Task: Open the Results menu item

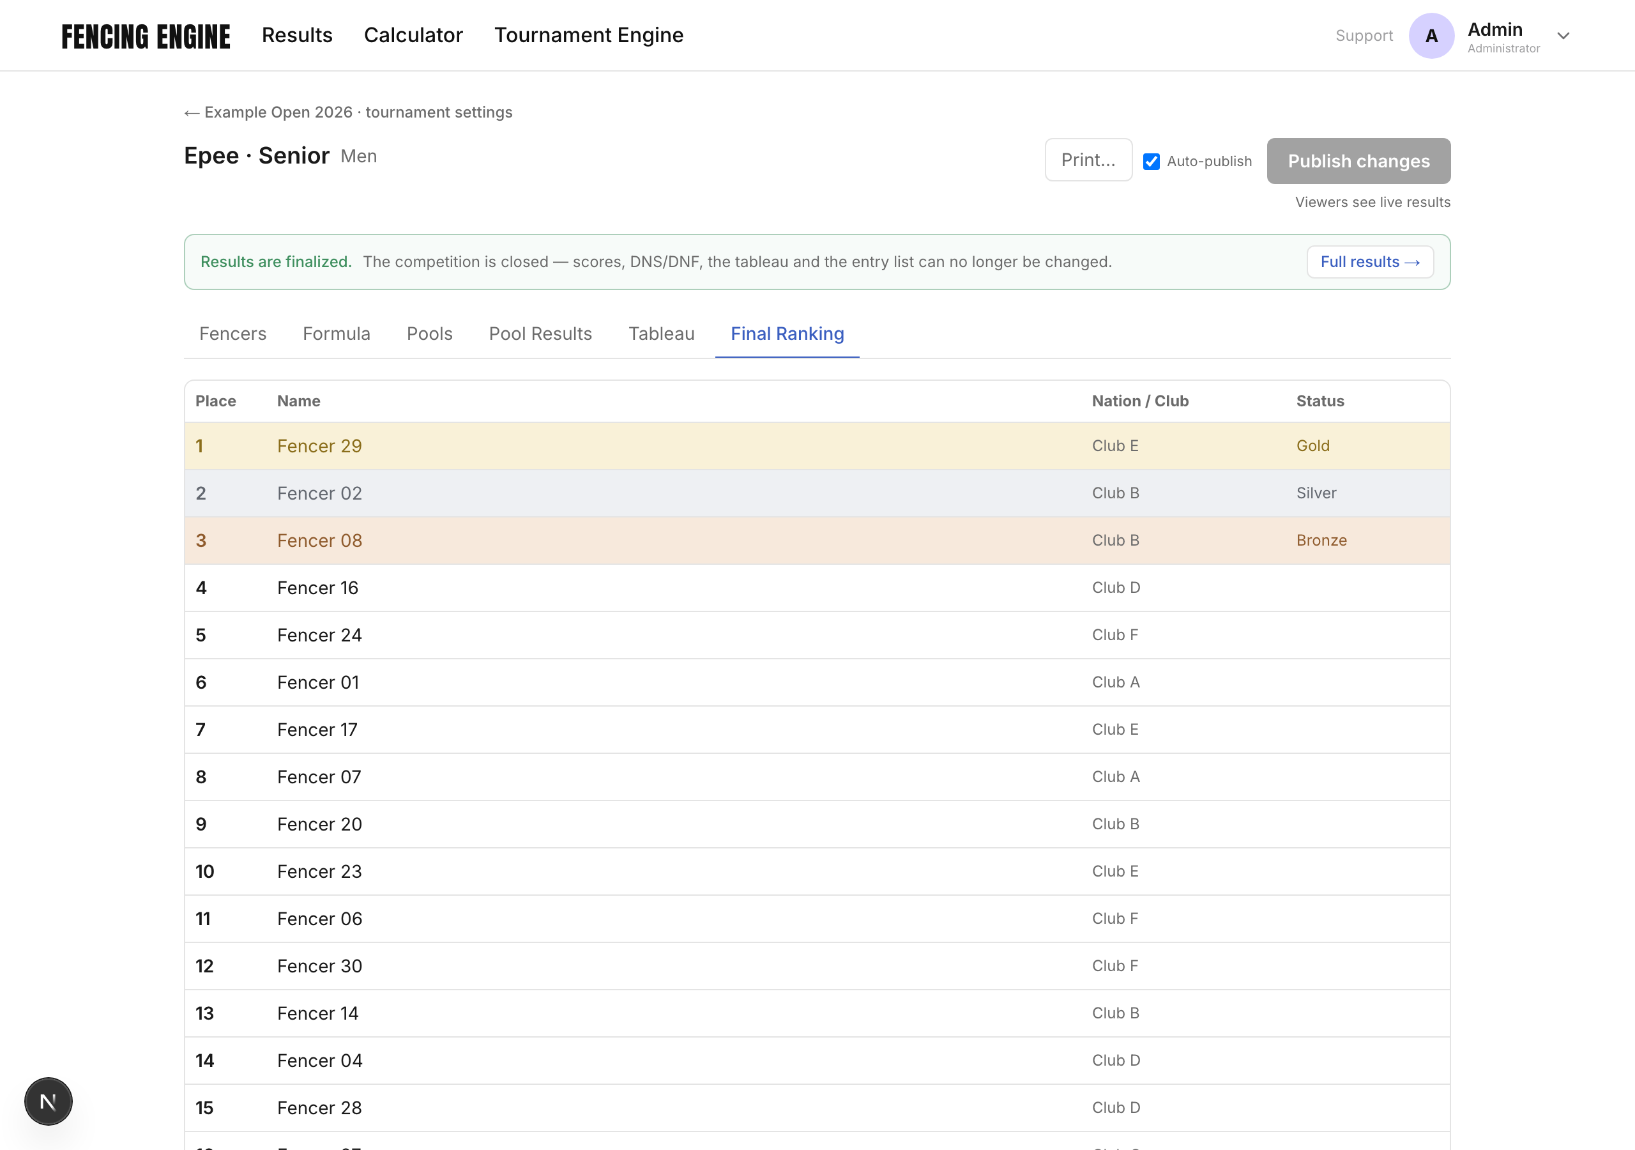Action: click(297, 35)
